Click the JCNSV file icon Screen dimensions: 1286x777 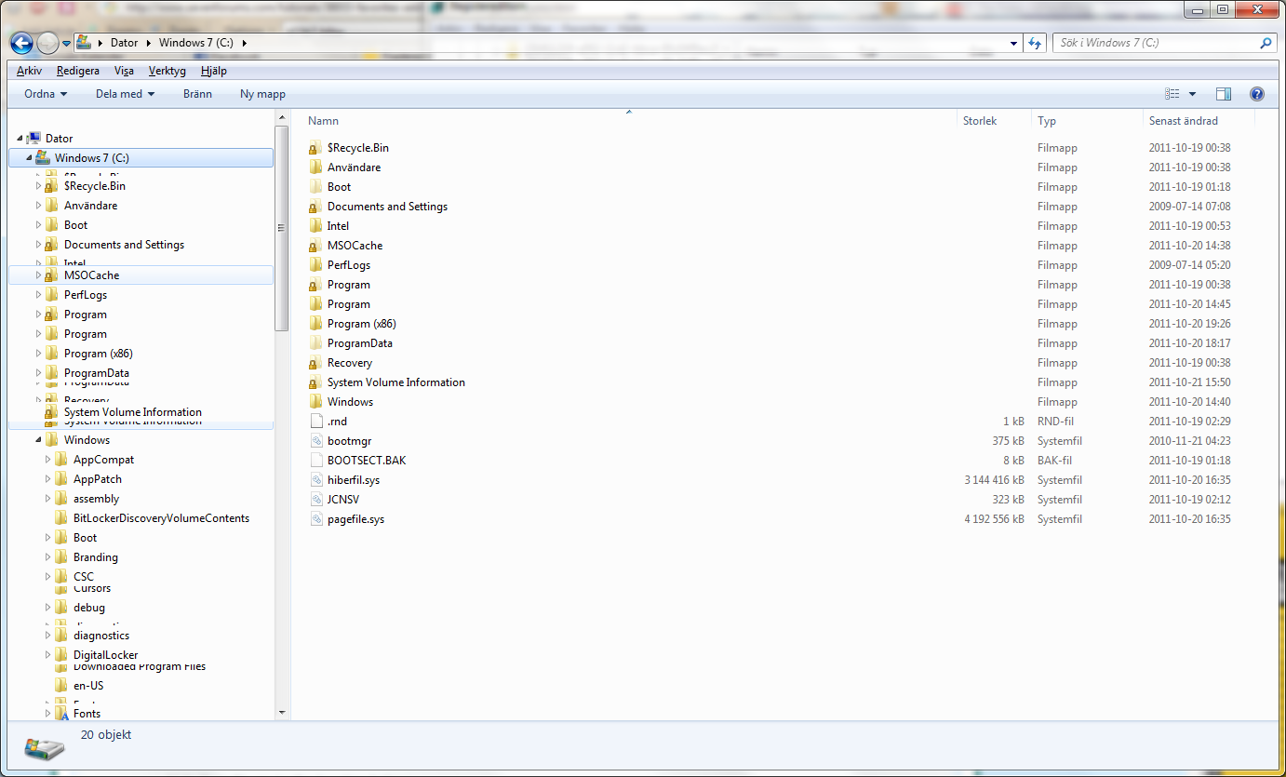coord(315,500)
